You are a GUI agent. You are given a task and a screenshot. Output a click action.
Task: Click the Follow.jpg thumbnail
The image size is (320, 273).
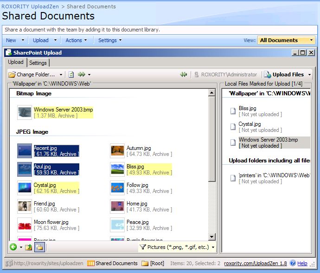tap(117, 188)
